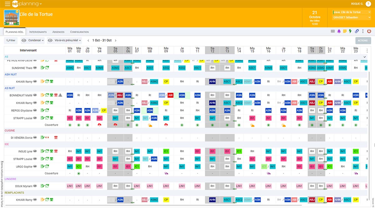Open the Absences tab
This screenshot has width=375, height=211.
(x=58, y=32)
